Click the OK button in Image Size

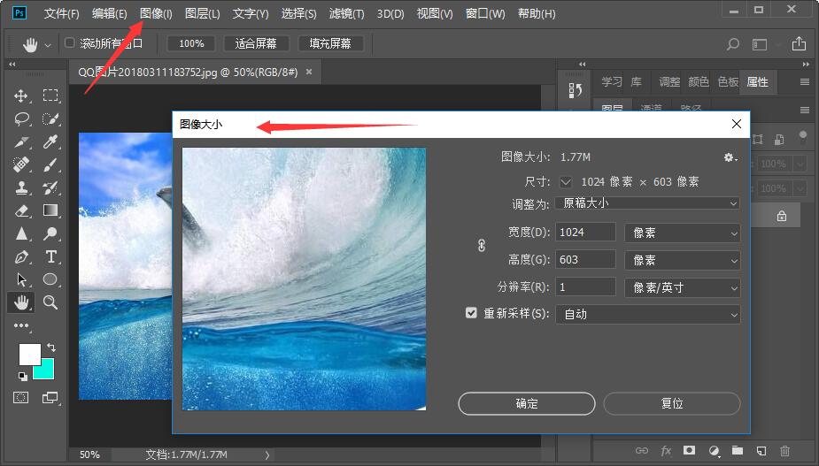coord(527,403)
